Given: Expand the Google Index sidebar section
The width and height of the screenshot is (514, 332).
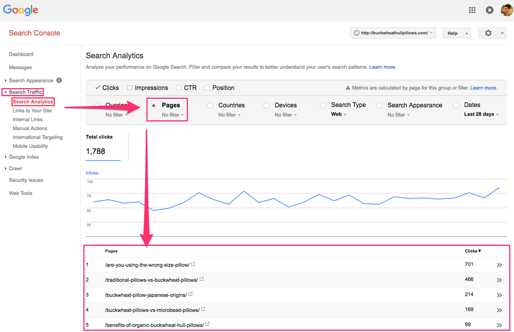Looking at the screenshot, I should [6, 157].
